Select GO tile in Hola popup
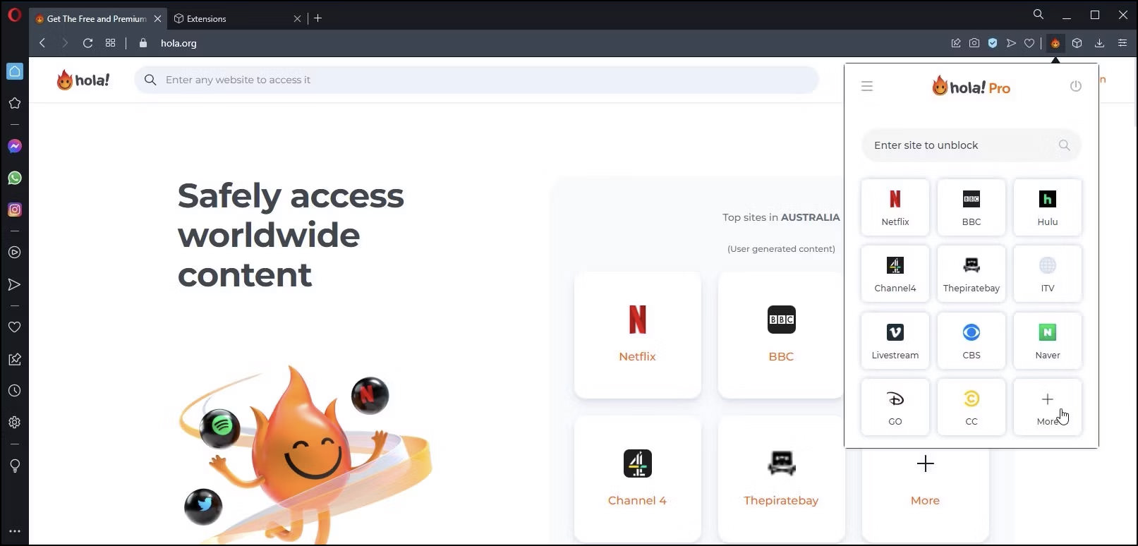 click(895, 407)
